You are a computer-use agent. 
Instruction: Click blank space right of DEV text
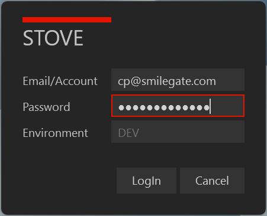191,132
